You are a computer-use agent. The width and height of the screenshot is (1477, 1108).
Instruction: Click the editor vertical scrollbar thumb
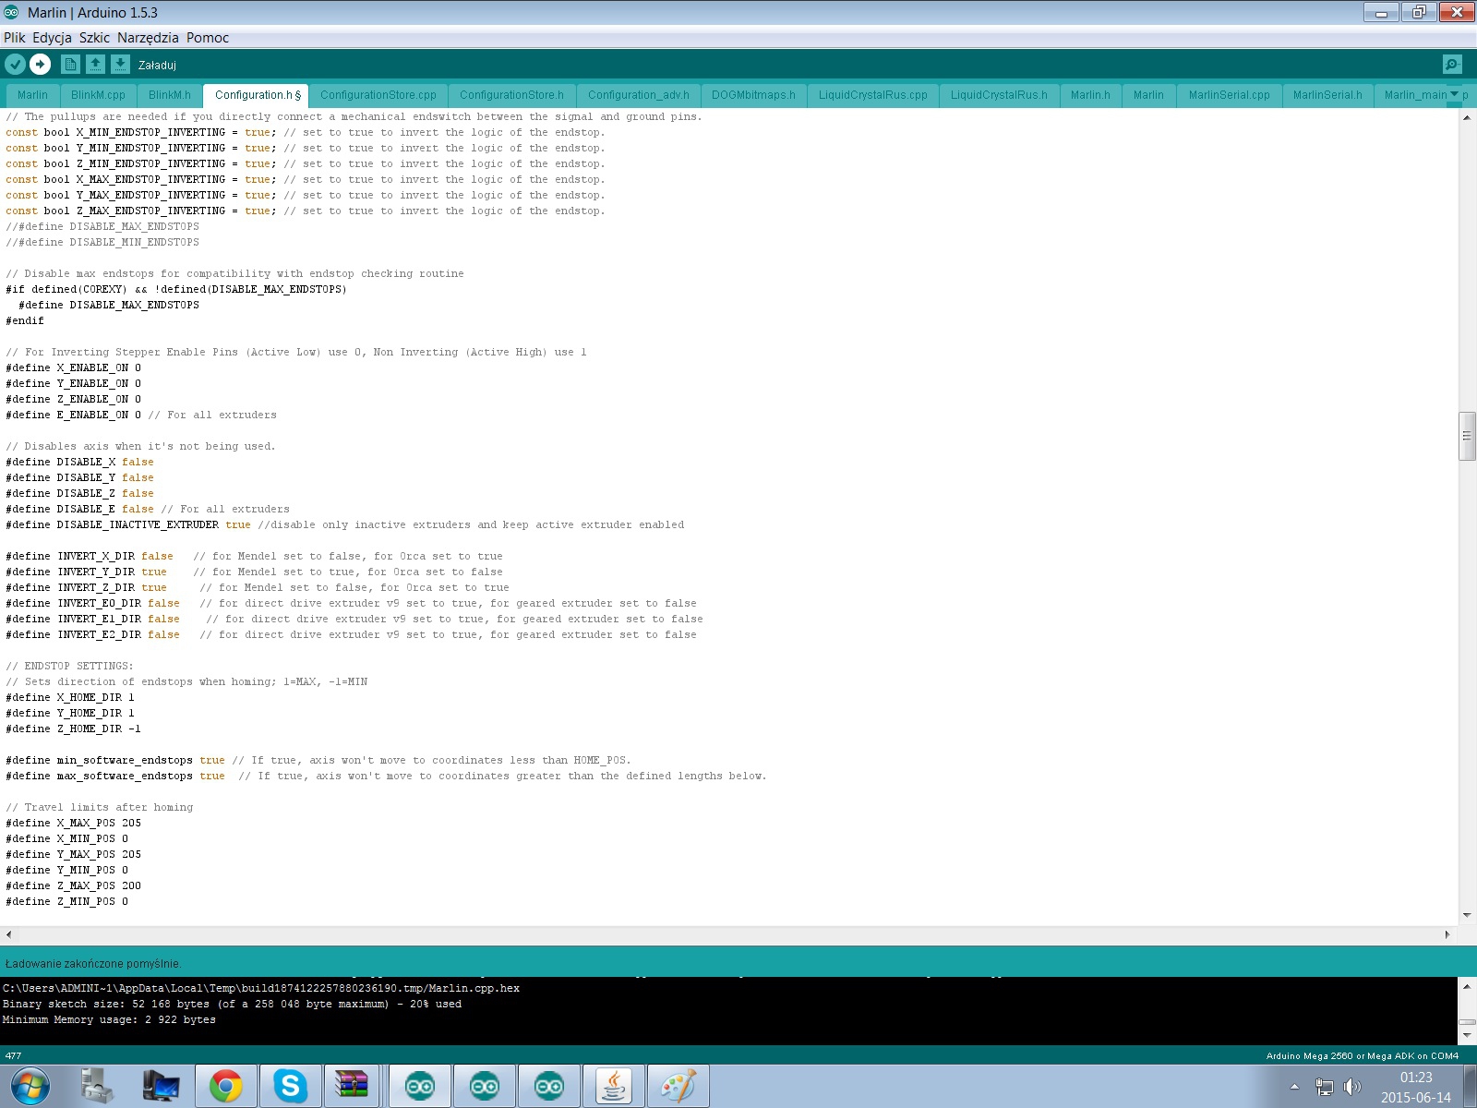(x=1467, y=437)
